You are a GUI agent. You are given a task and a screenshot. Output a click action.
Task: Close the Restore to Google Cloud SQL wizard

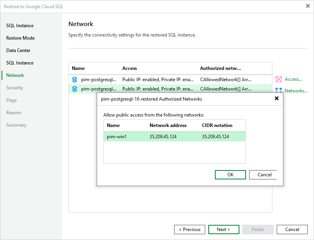tap(308, 6)
